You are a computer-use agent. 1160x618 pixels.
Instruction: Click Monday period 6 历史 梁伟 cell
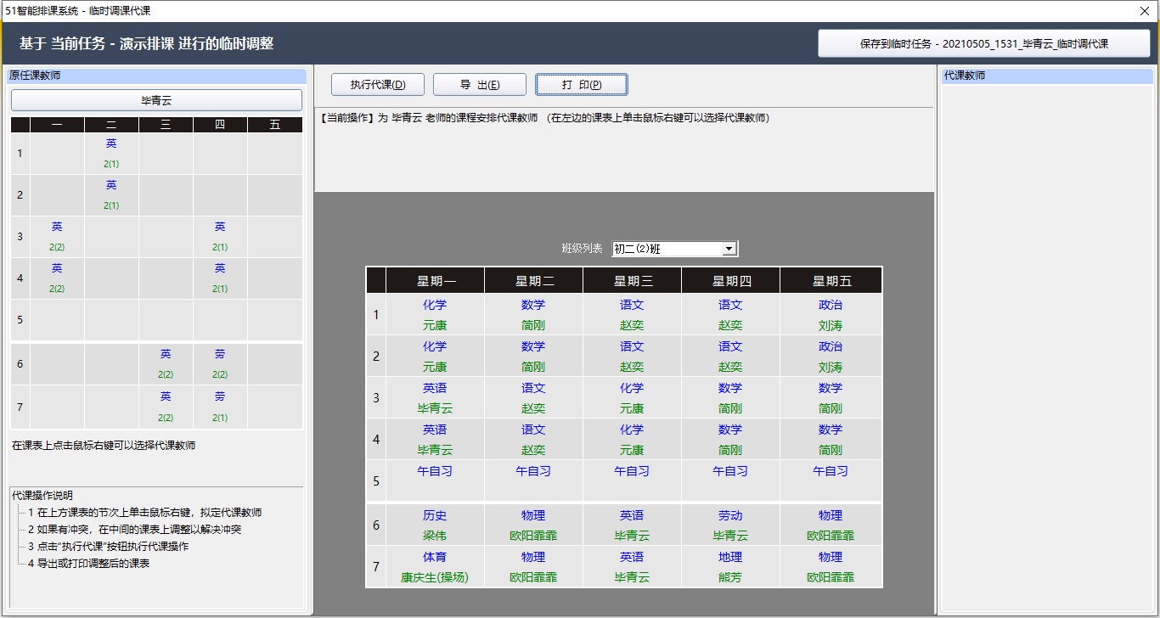[435, 525]
